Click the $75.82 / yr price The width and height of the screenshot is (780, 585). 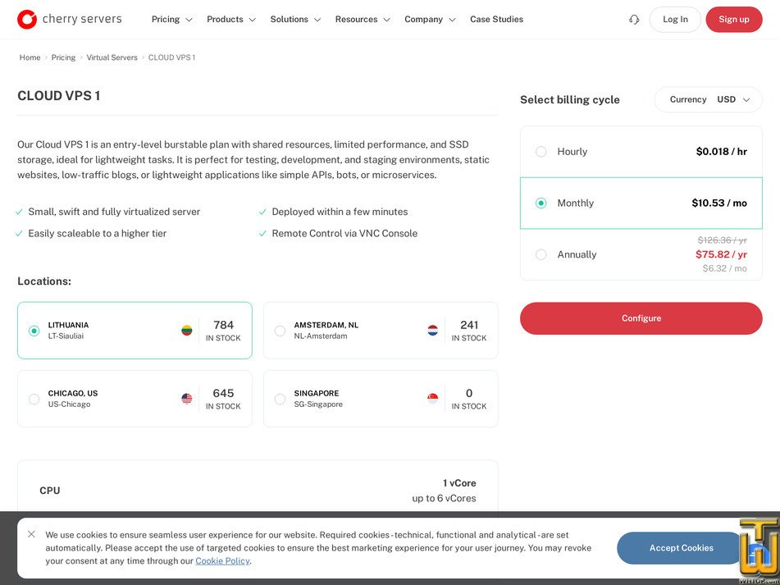(721, 254)
